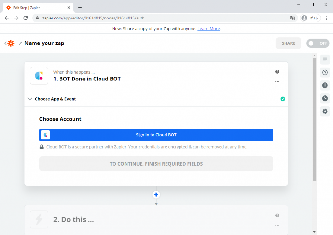The height and width of the screenshot is (235, 333).
Task: Go back using browser back arrow
Action: [7, 18]
